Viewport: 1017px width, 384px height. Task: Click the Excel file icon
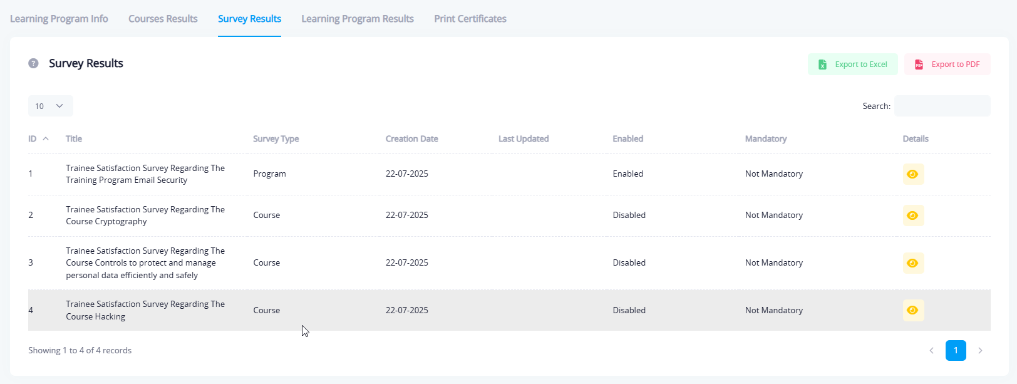click(822, 65)
